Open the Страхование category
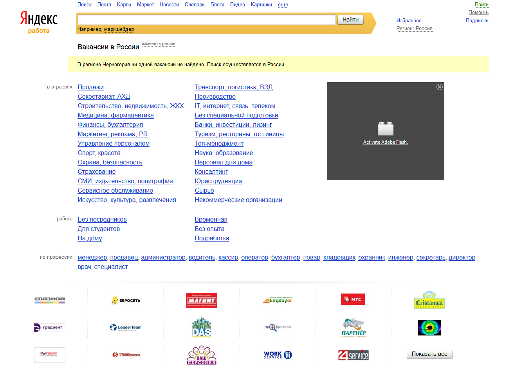Screen dimensions: 505x366 click(x=97, y=172)
